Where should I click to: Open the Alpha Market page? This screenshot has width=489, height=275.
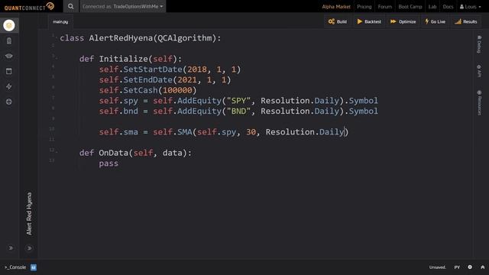[336, 7]
